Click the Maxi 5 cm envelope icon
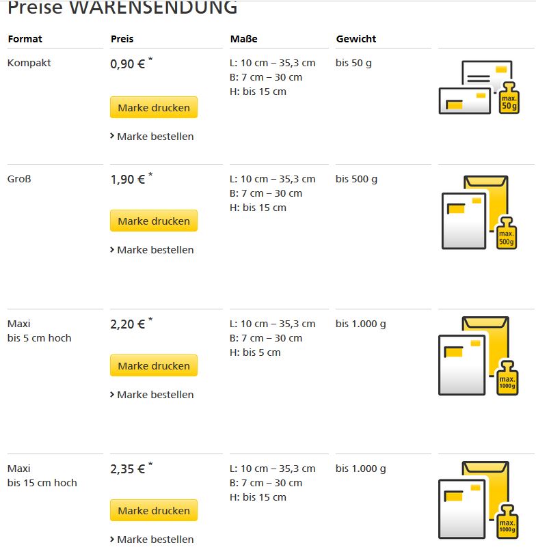The width and height of the screenshot is (536, 558). 479,356
